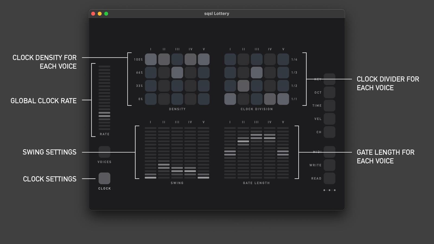The width and height of the screenshot is (434, 244).
Task: Click the OCT button
Action: 329,92
